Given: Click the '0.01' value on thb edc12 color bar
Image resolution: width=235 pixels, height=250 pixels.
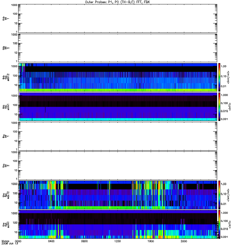Looking at the screenshot, I should tap(223, 86).
